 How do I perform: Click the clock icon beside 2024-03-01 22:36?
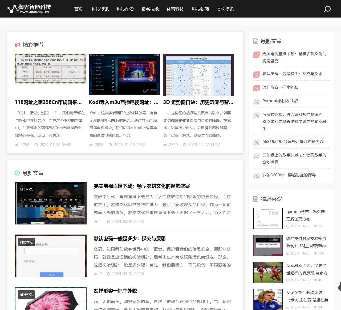click(109, 274)
